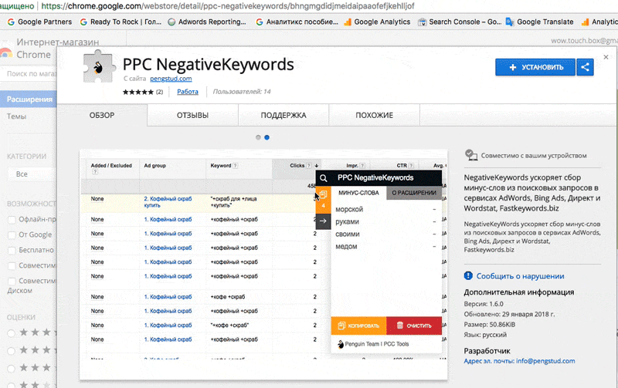
Task: Click the red ОЧИСТИТЬ button
Action: click(414, 326)
